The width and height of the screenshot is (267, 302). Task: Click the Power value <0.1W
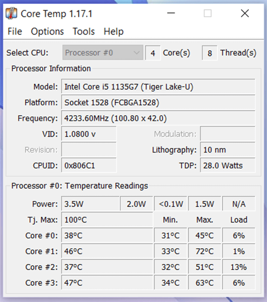click(171, 204)
